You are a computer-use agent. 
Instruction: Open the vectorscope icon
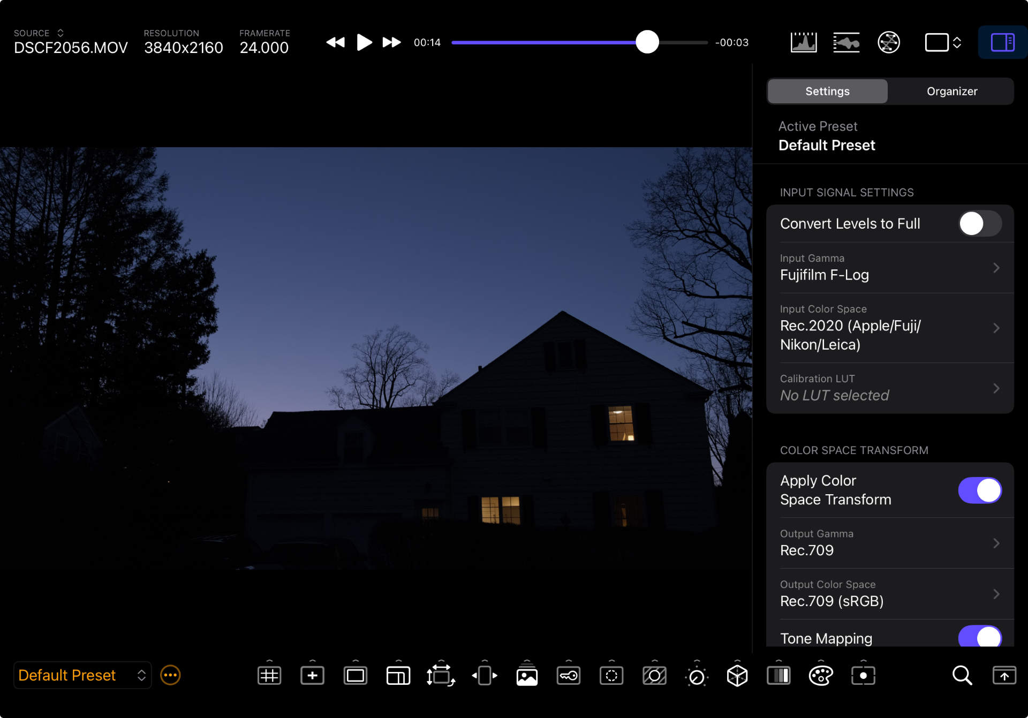point(888,42)
